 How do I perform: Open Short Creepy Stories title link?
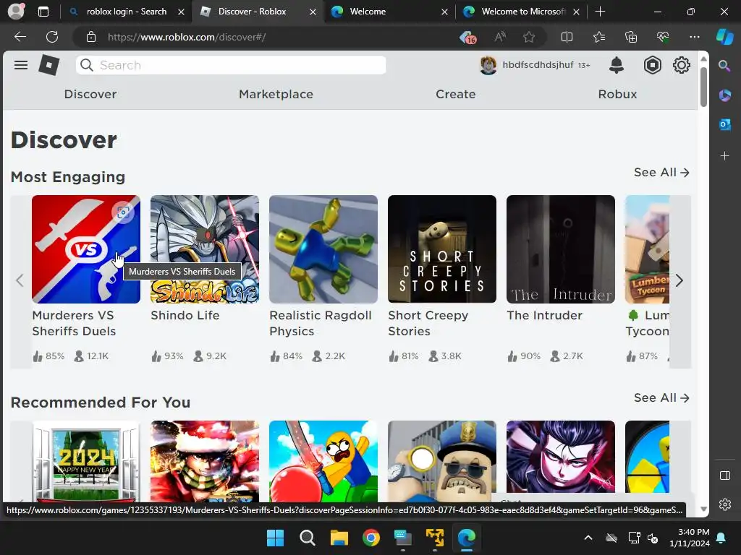coord(428,323)
